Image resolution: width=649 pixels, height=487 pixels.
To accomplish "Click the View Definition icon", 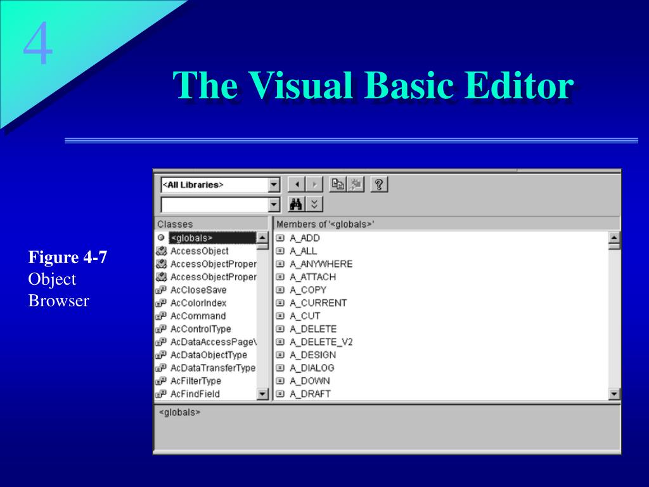I will (x=355, y=185).
